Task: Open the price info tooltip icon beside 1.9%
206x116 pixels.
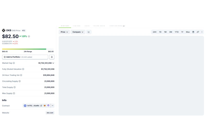Action: [x=29, y=36]
